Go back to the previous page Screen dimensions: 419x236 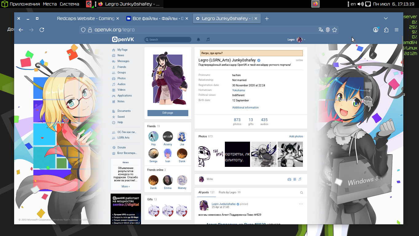(21, 30)
